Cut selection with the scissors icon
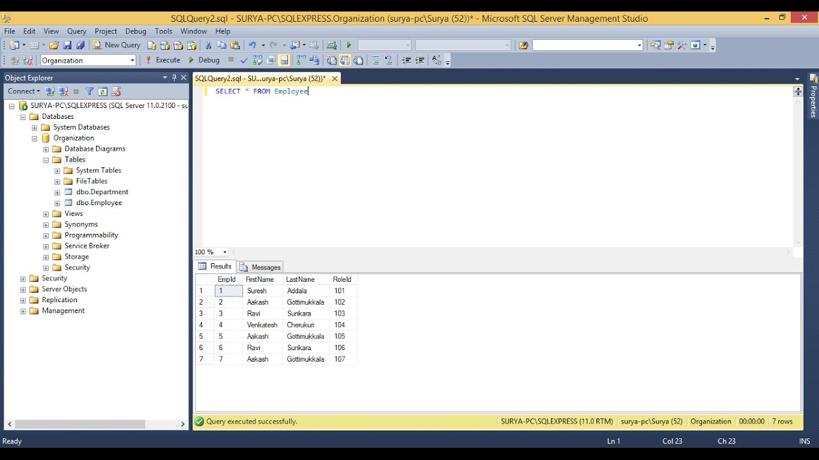This screenshot has width=819, height=460. tap(208, 45)
